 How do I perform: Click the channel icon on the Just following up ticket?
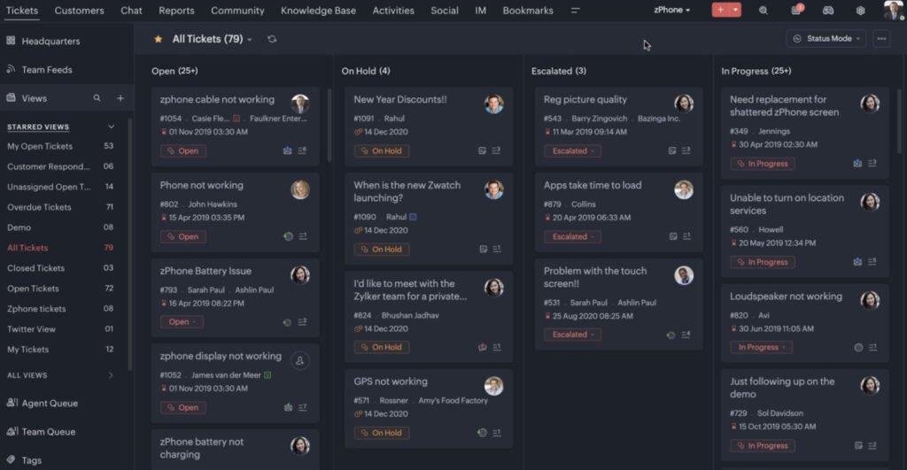point(858,445)
